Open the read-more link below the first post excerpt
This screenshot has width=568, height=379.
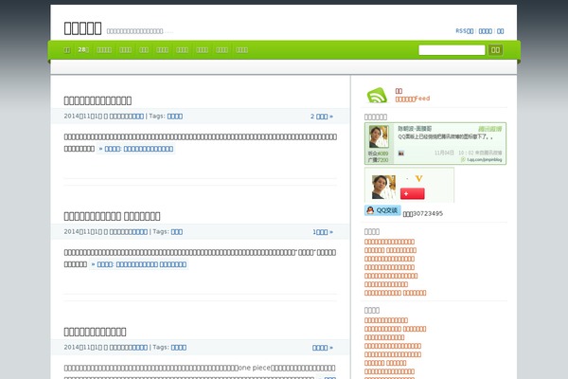[135, 149]
